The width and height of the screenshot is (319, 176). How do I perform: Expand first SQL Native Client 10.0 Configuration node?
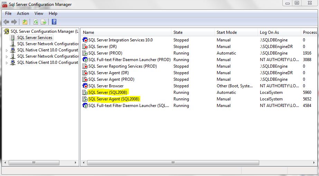pyautogui.click(x=7, y=50)
